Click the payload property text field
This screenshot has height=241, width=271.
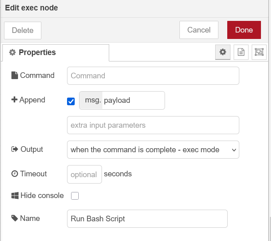click(134, 100)
